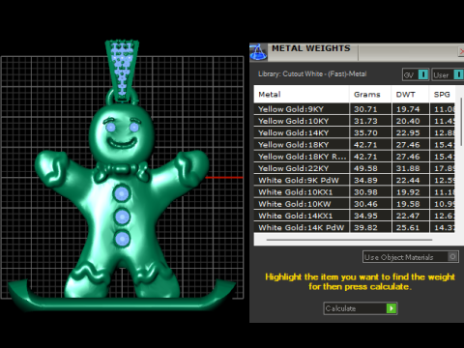The height and width of the screenshot is (348, 464).
Task: Click the green arrow on Calculate
Action: point(391,308)
